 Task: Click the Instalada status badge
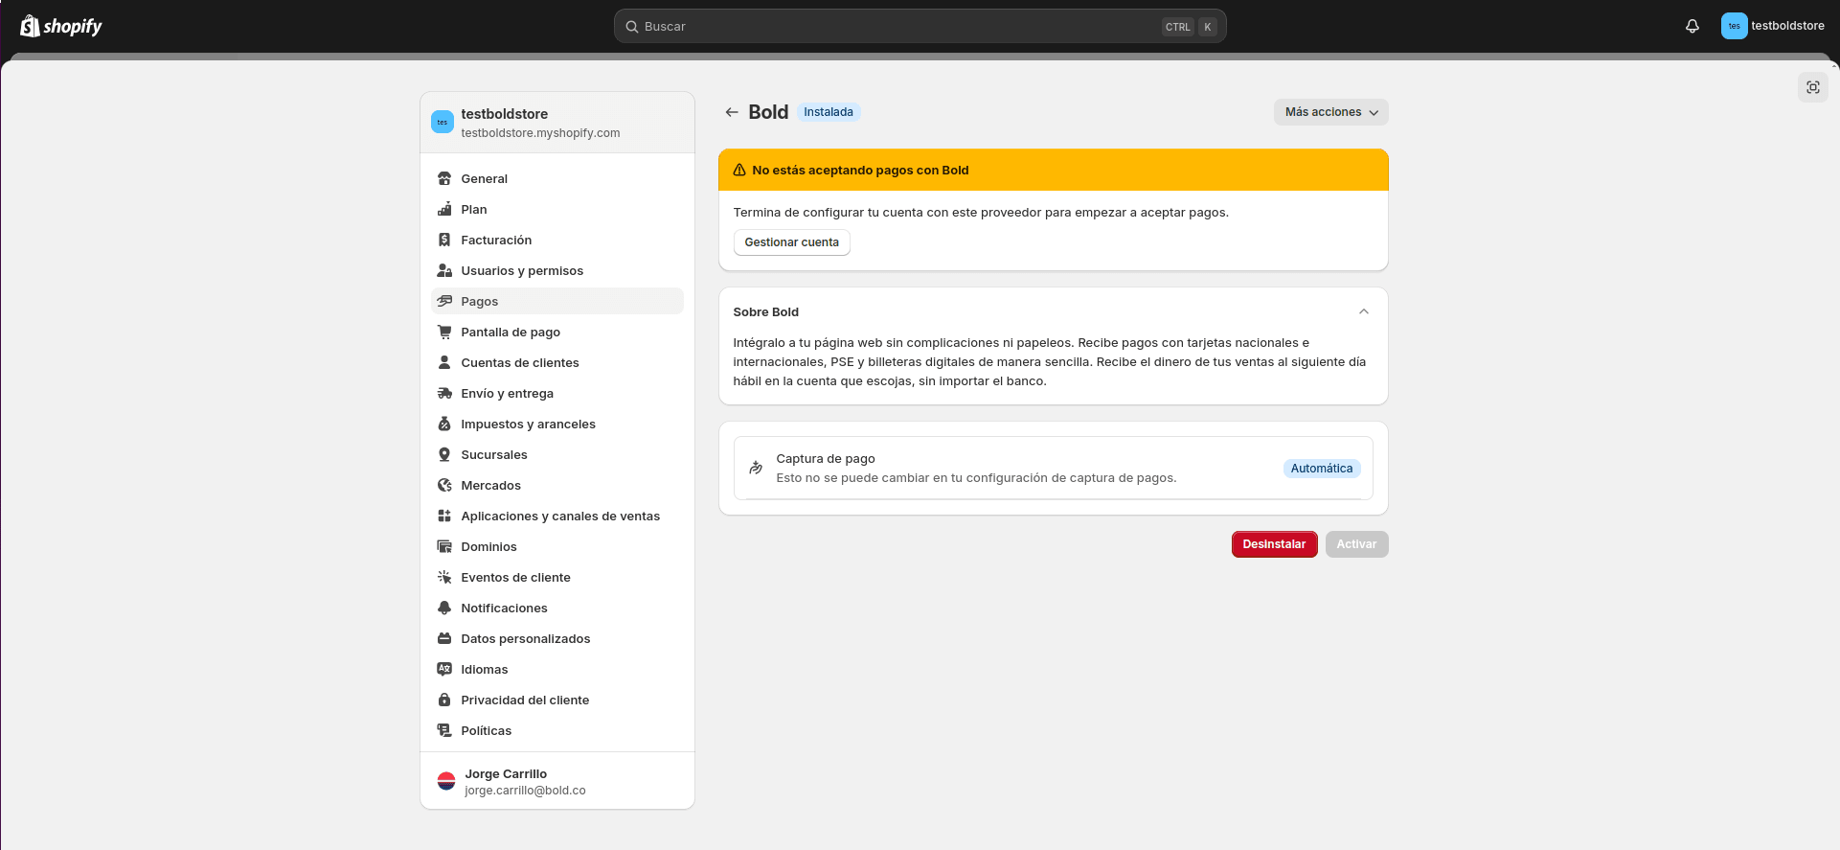click(829, 112)
